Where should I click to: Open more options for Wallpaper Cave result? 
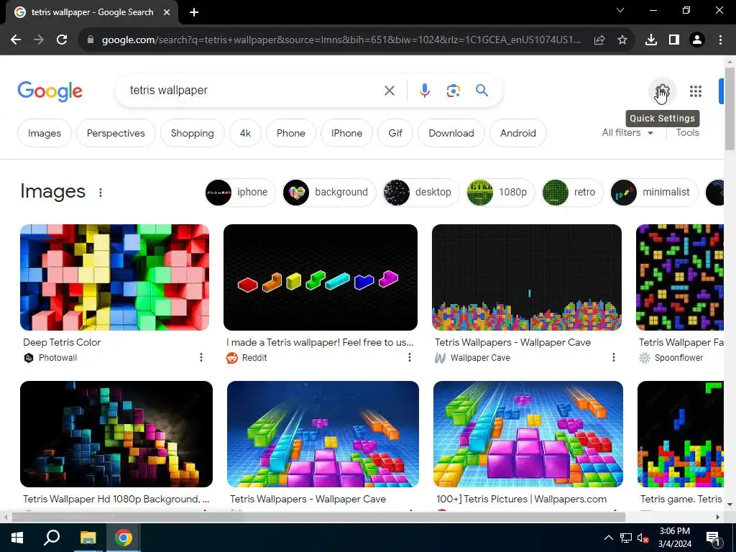[613, 357]
